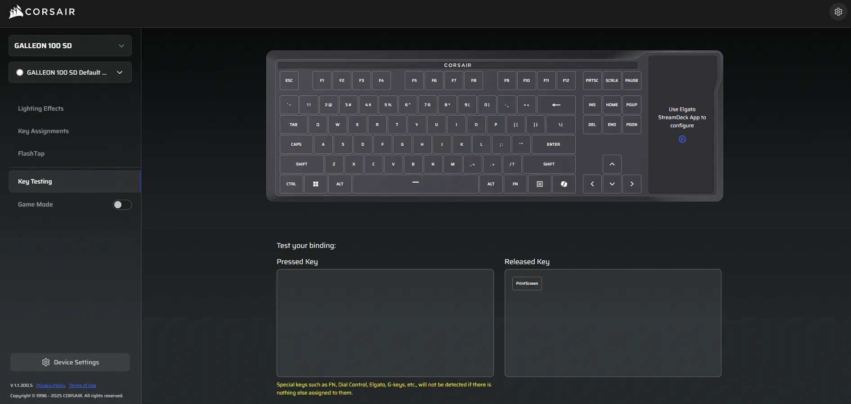Click the PGDN key on the keyboard
Screen dimensions: 851x404
click(x=632, y=125)
